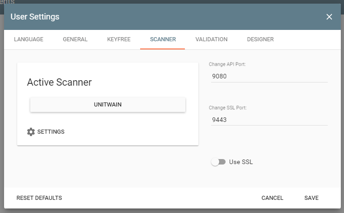
Task: Click the User Settings dialog title
Action: coord(35,17)
